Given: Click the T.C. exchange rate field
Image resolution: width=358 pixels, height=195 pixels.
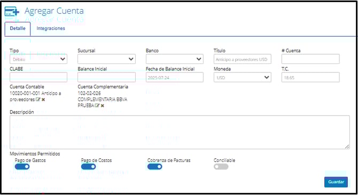Looking at the screenshot, I should (310, 77).
